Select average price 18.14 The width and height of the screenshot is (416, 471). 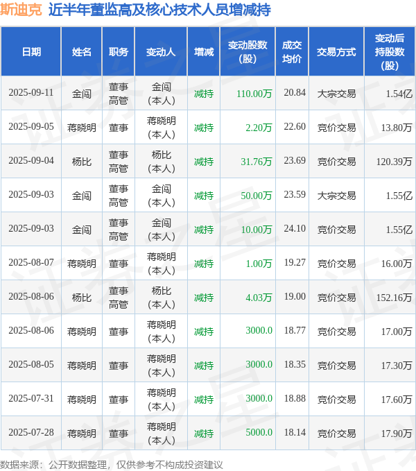pyautogui.click(x=295, y=432)
